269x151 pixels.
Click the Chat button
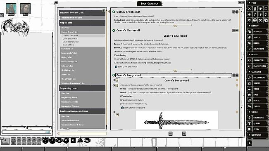click(48, 132)
